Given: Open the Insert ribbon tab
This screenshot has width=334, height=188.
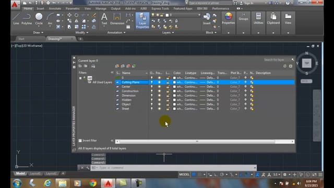Looking at the screenshot, I should tap(40, 8).
